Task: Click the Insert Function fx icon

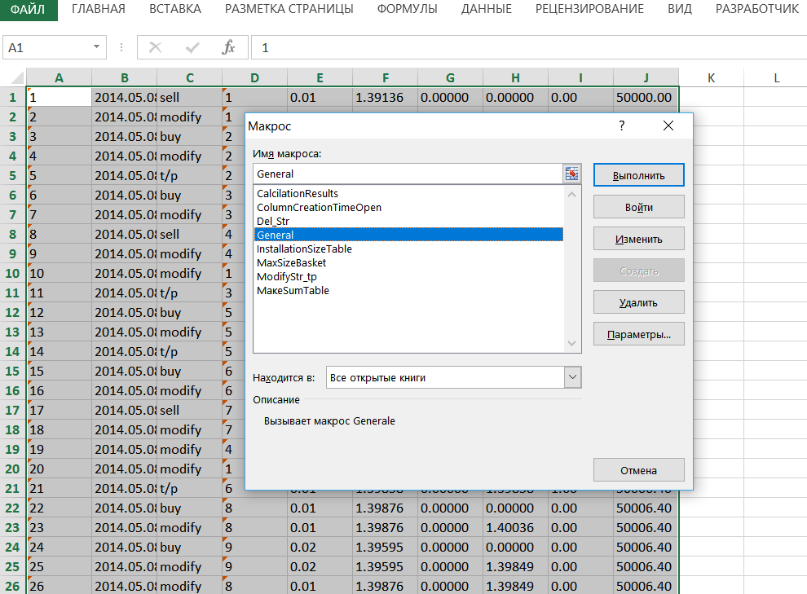Action: click(x=228, y=48)
